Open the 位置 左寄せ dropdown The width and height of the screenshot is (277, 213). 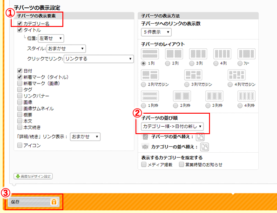click(51, 39)
